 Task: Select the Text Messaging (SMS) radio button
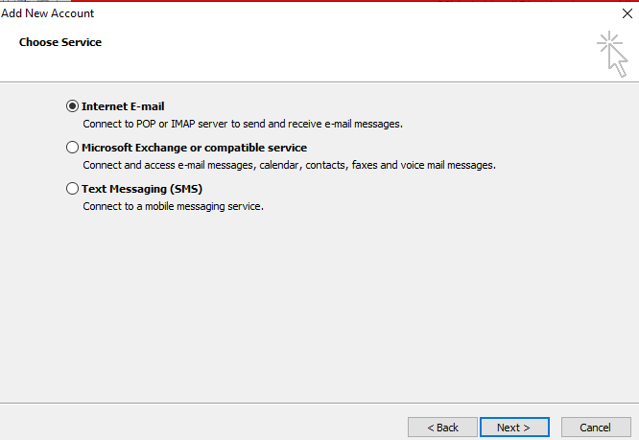[72, 189]
